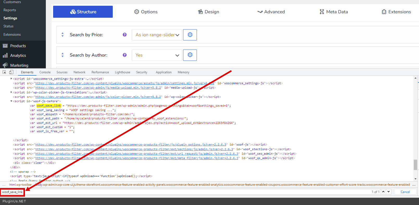The image size is (419, 205).
Task: Open Search by Price gear settings
Action: pos(190,35)
